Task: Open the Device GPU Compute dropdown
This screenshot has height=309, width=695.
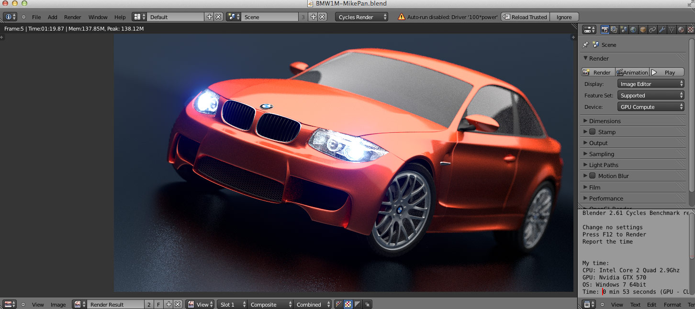Action: (x=651, y=107)
